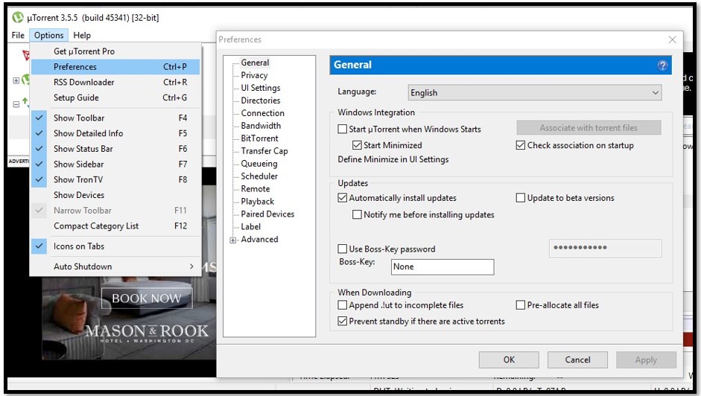Viewport: 701px width, 396px height.
Task: Choose Compact Category List option
Action: 115,226
